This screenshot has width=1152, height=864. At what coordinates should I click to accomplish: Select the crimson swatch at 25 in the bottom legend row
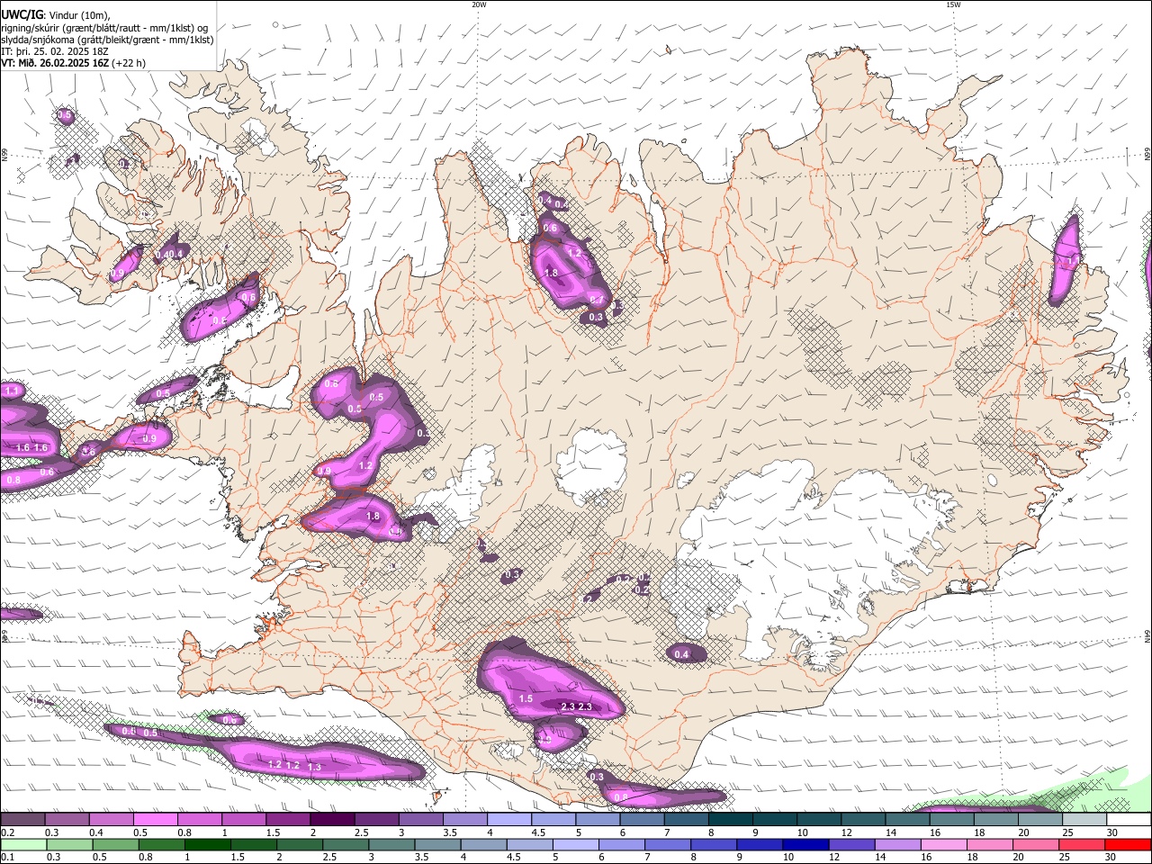tap(1082, 845)
